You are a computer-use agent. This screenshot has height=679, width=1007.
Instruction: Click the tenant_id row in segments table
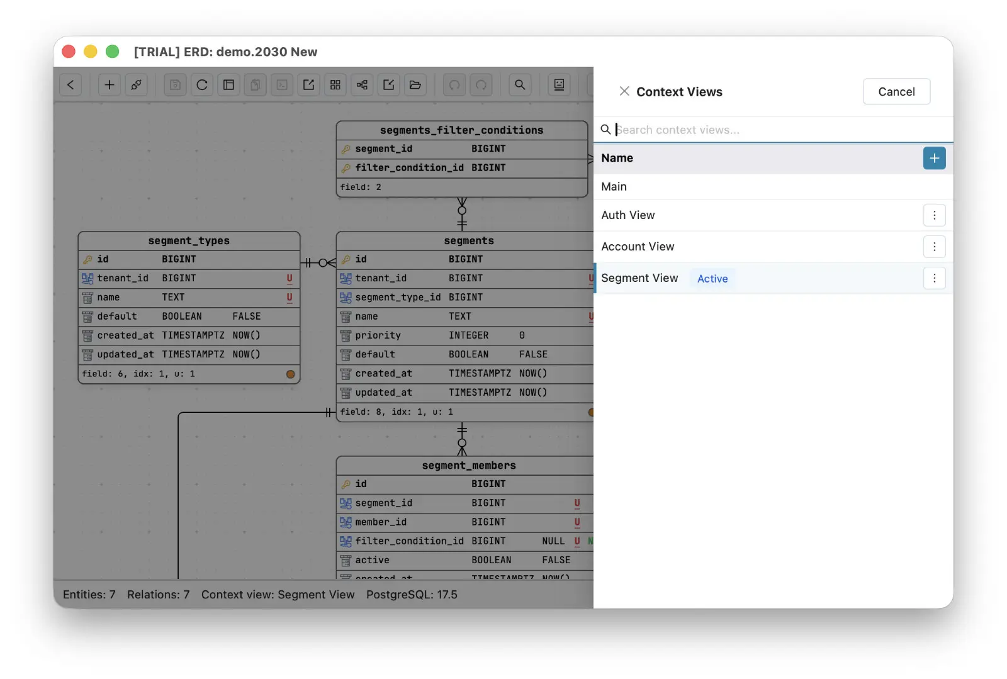click(465, 278)
